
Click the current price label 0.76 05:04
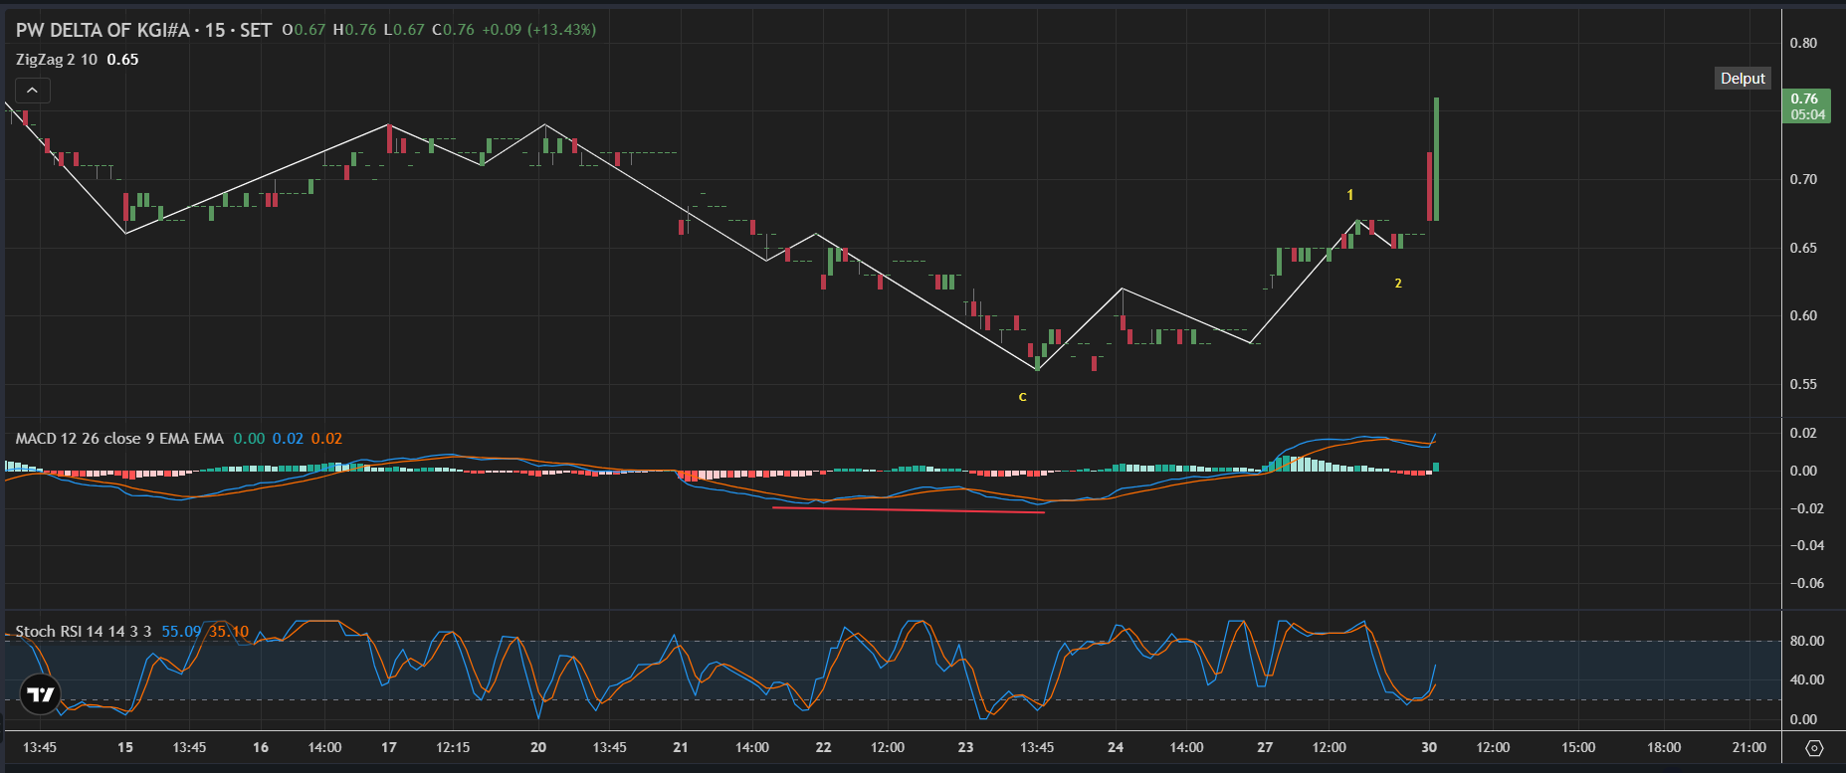pyautogui.click(x=1806, y=106)
